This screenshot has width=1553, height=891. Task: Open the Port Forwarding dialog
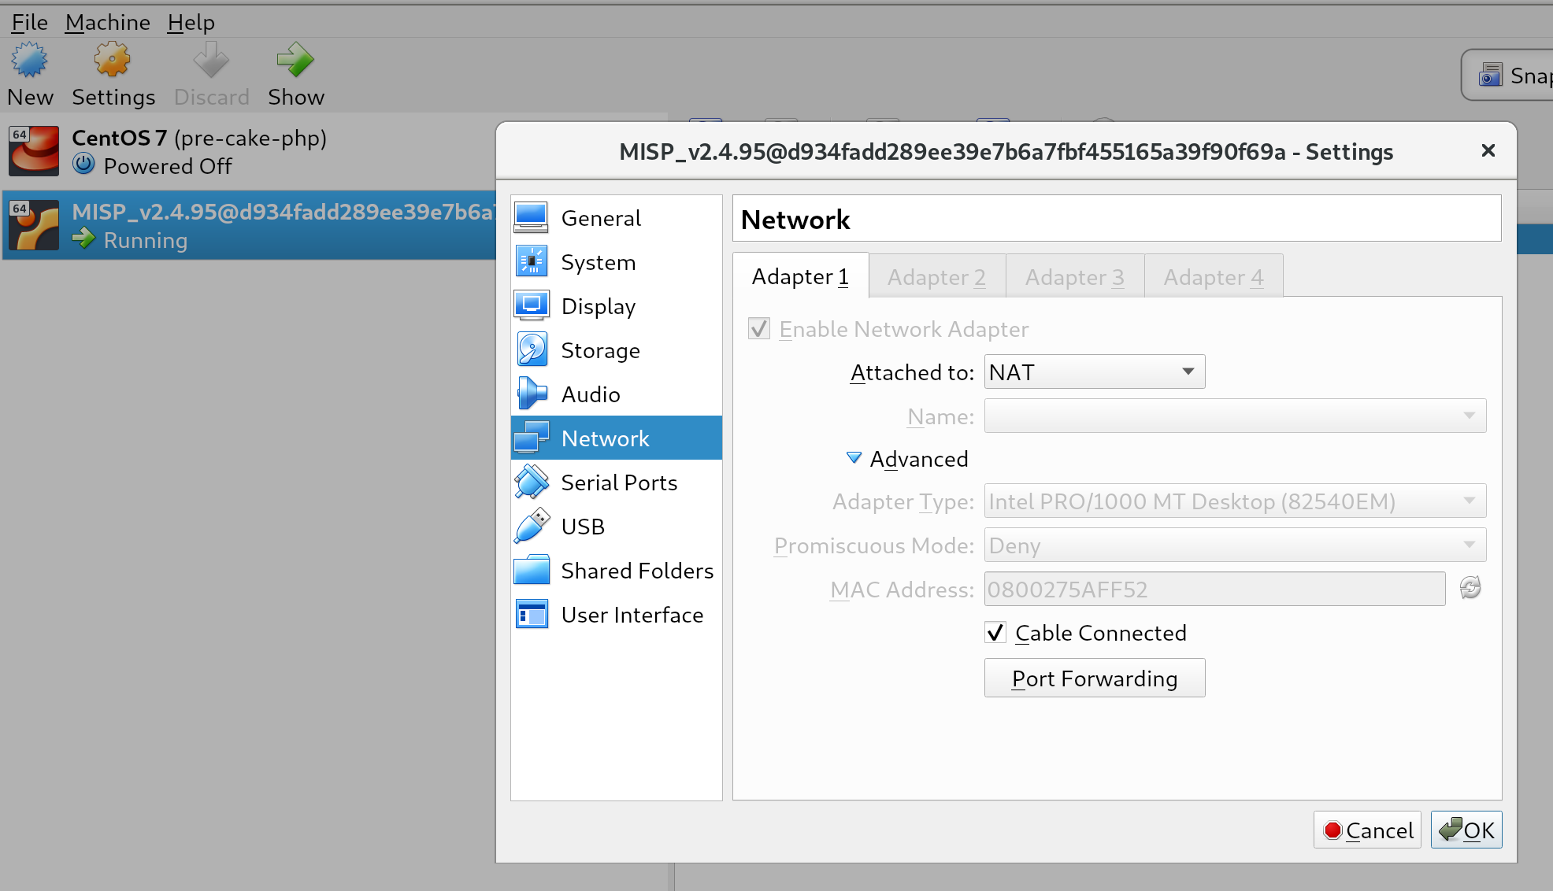point(1094,678)
